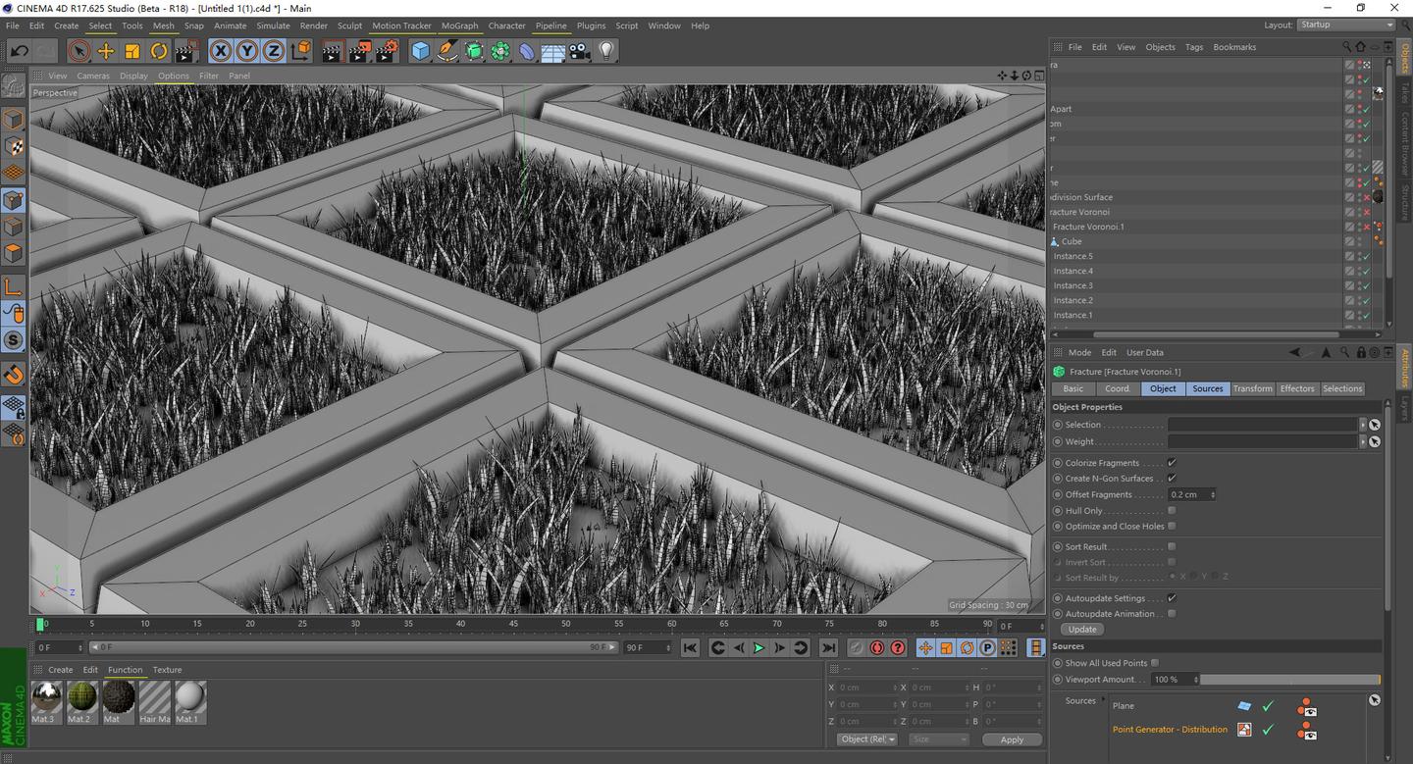Add a Camera object

[580, 51]
